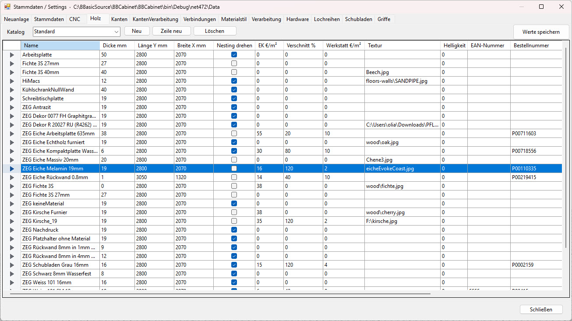
Task: Click length value 3050 for ZEG Eiche Rückwand
Action: click(154, 177)
